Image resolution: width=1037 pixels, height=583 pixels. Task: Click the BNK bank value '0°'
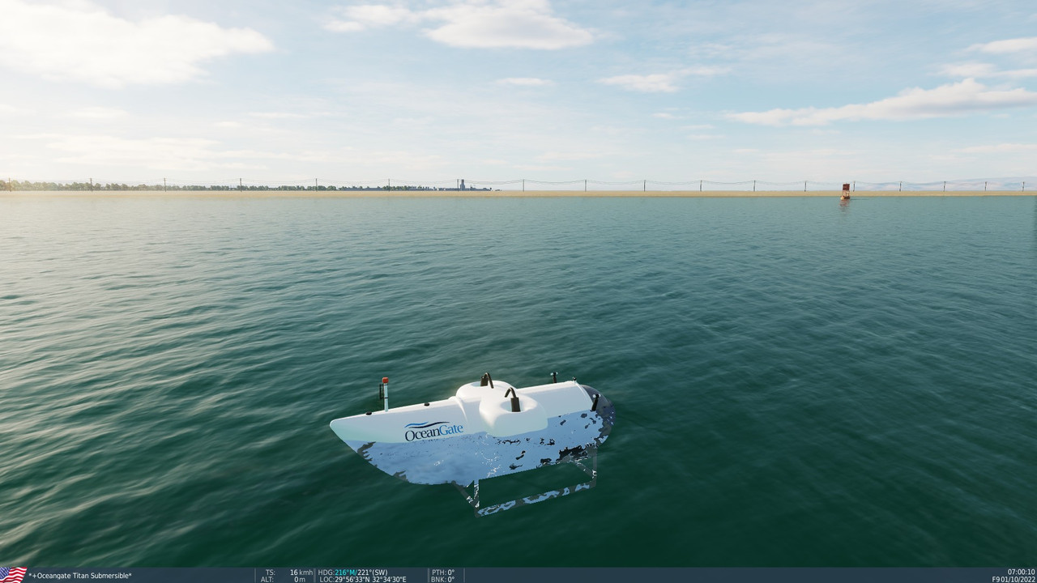point(450,579)
